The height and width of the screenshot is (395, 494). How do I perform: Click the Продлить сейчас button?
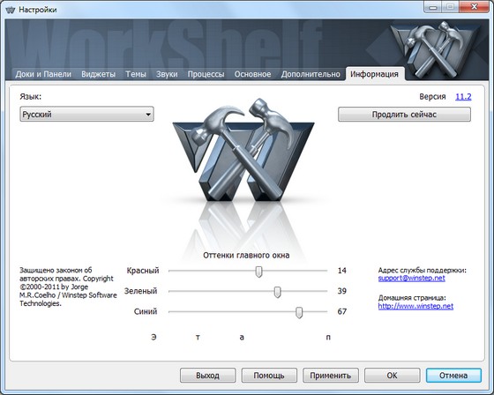(404, 114)
